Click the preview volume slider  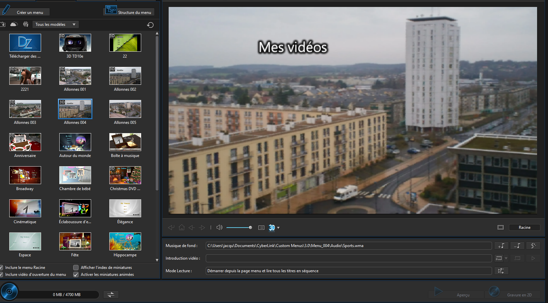pyautogui.click(x=239, y=227)
